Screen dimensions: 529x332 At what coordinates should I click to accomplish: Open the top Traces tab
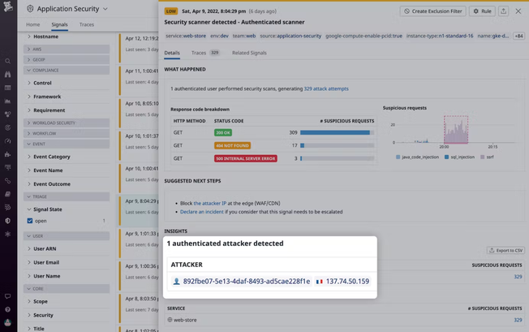(86, 24)
